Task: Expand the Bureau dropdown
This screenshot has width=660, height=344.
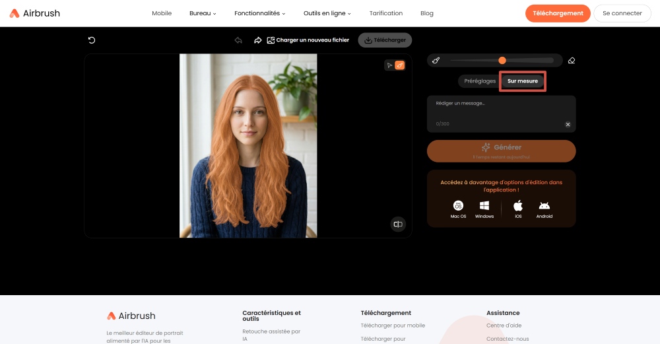Action: (x=203, y=13)
